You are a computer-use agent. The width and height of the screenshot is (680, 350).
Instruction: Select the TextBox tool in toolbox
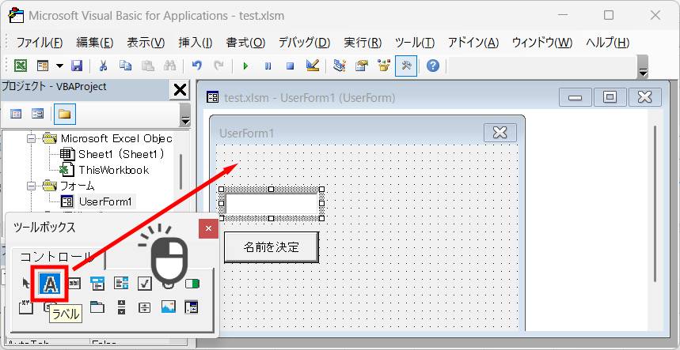(x=74, y=284)
